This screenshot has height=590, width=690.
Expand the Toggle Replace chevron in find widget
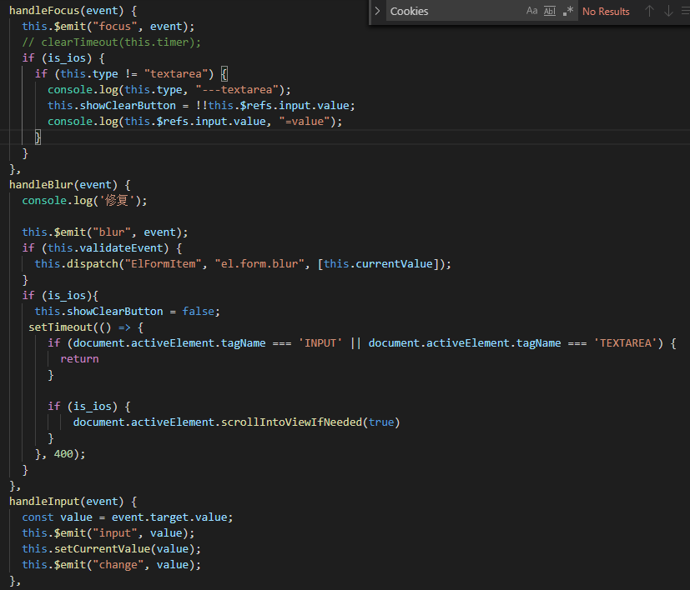(377, 11)
